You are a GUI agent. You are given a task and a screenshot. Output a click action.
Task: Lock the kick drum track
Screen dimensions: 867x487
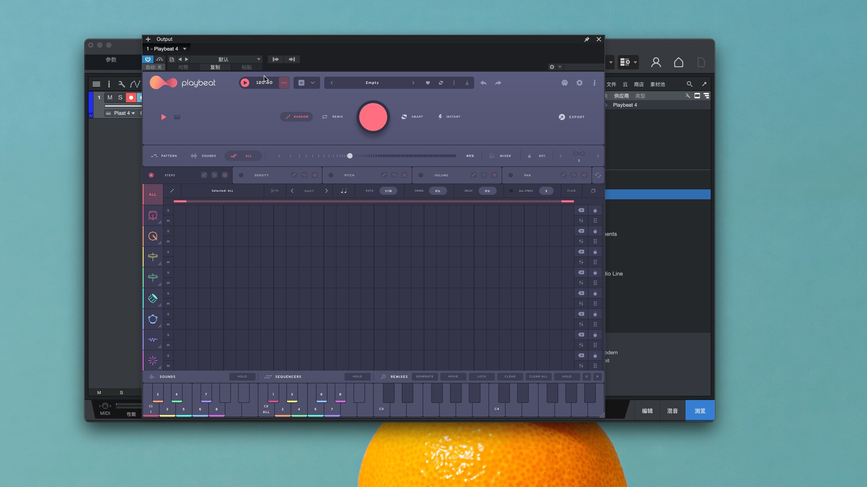pos(595,211)
